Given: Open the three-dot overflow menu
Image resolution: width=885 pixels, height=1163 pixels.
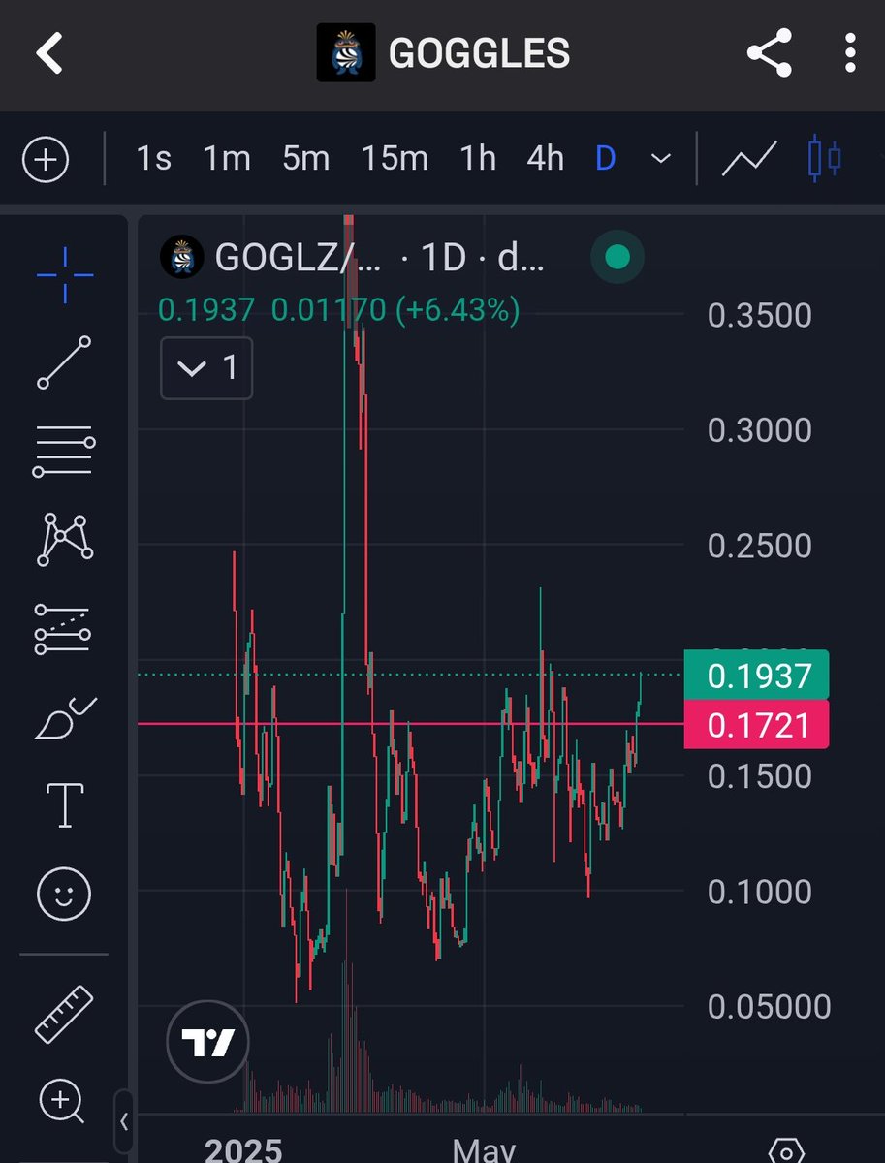Looking at the screenshot, I should tap(850, 53).
